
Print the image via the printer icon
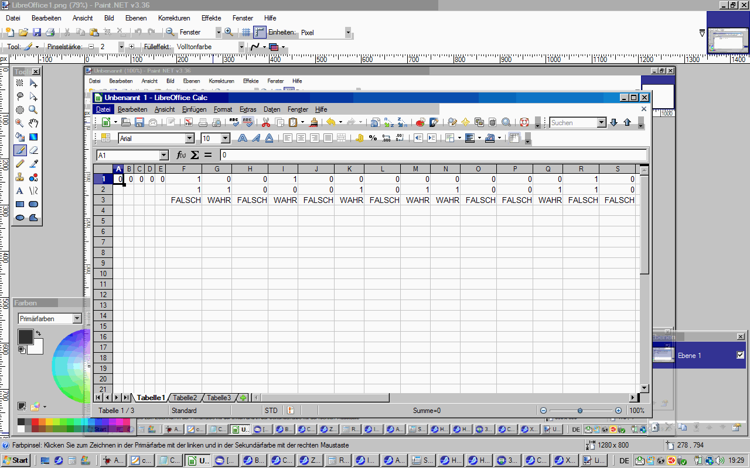coord(50,32)
